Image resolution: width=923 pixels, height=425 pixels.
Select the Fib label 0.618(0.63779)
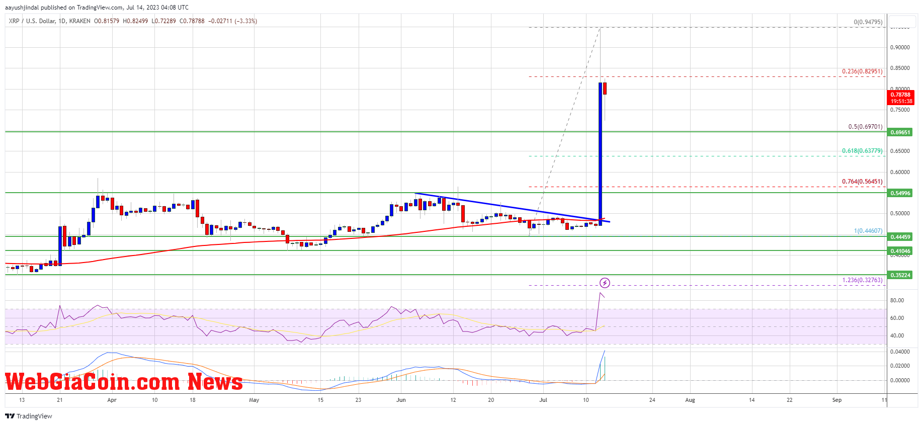point(862,151)
